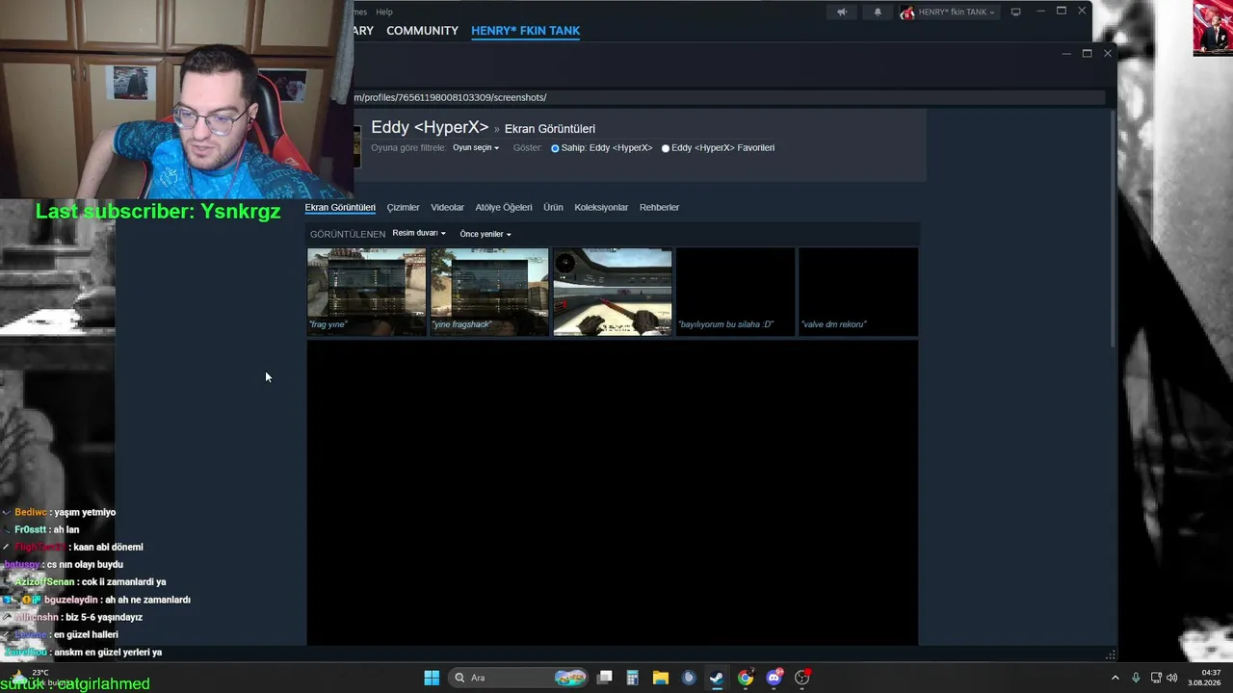Open the "frag yine" screenshot

(x=366, y=292)
